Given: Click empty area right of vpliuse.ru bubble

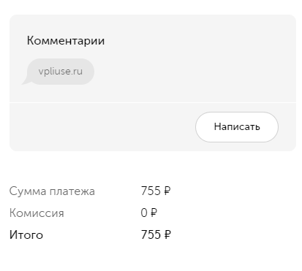Looking at the screenshot, I should pyautogui.click(x=195, y=72).
